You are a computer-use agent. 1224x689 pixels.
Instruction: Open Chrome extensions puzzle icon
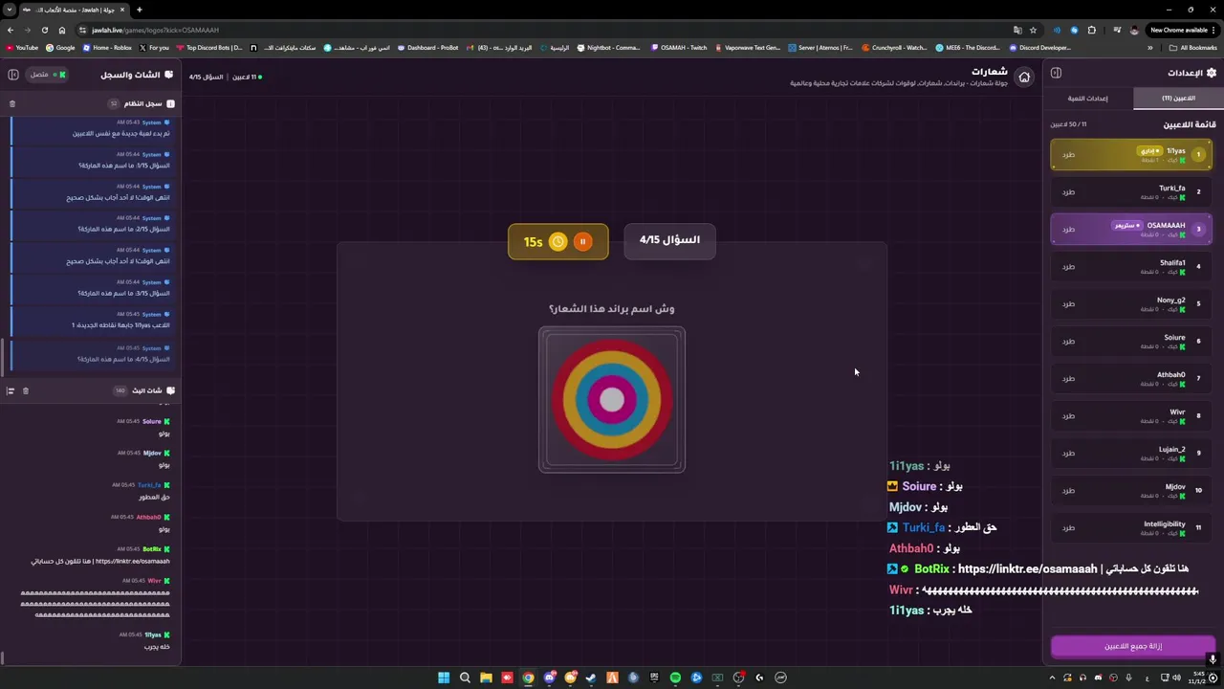click(x=1092, y=30)
